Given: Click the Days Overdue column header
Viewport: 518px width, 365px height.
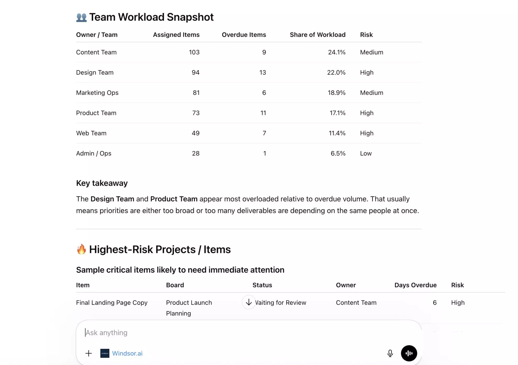Looking at the screenshot, I should pyautogui.click(x=415, y=285).
